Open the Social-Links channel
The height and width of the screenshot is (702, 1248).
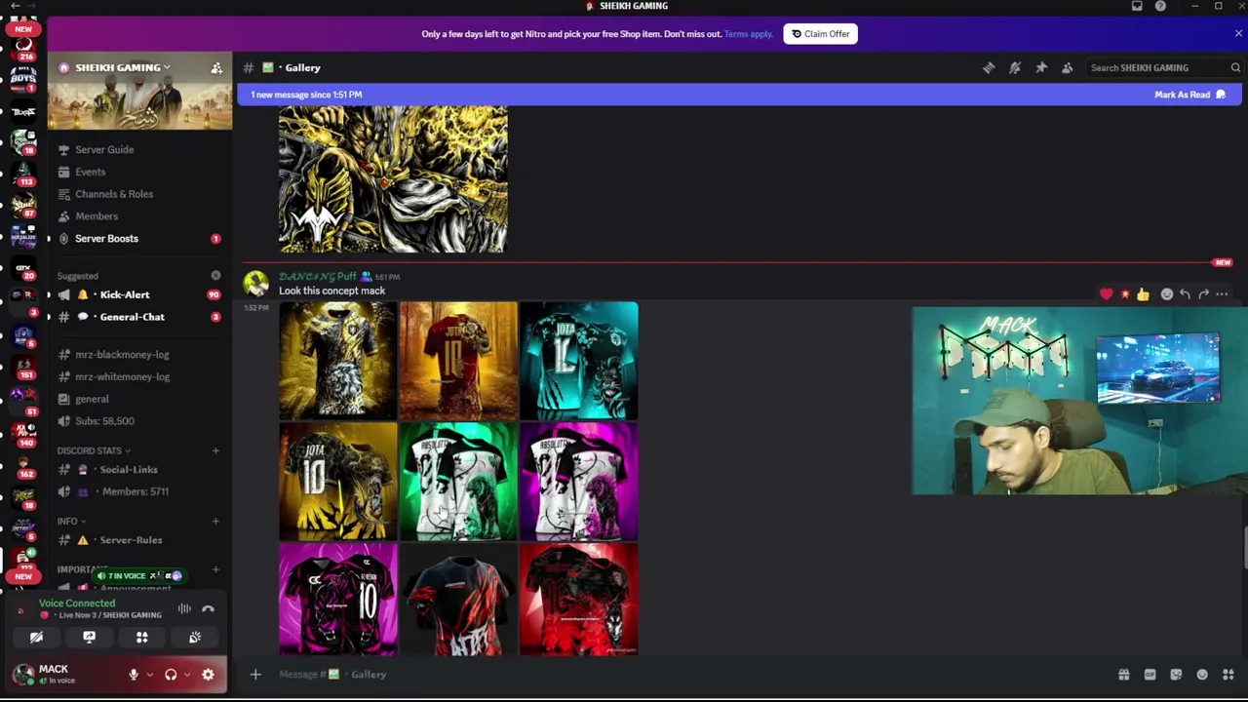[x=138, y=470]
